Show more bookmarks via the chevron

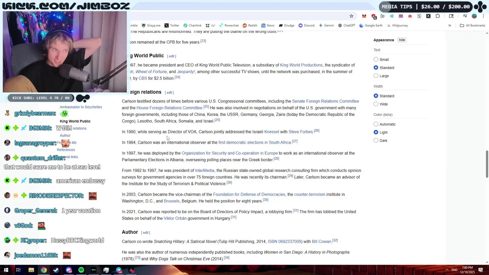450,26
